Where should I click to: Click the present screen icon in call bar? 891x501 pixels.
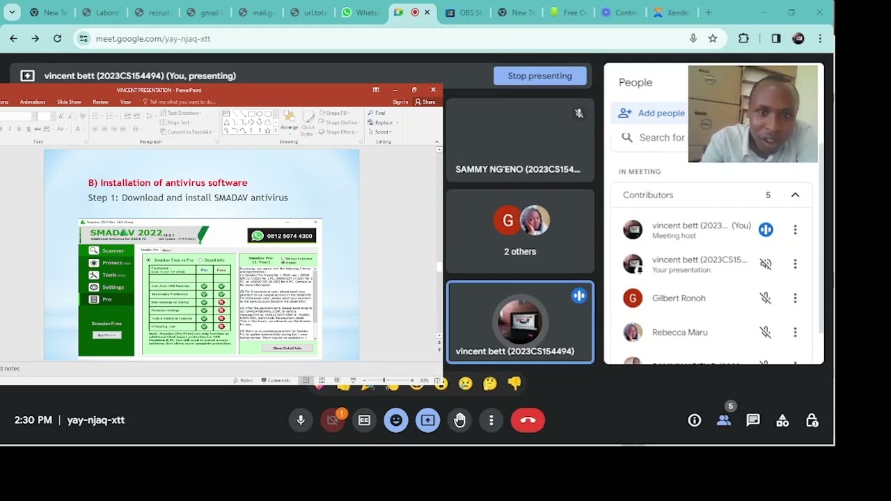tap(427, 420)
